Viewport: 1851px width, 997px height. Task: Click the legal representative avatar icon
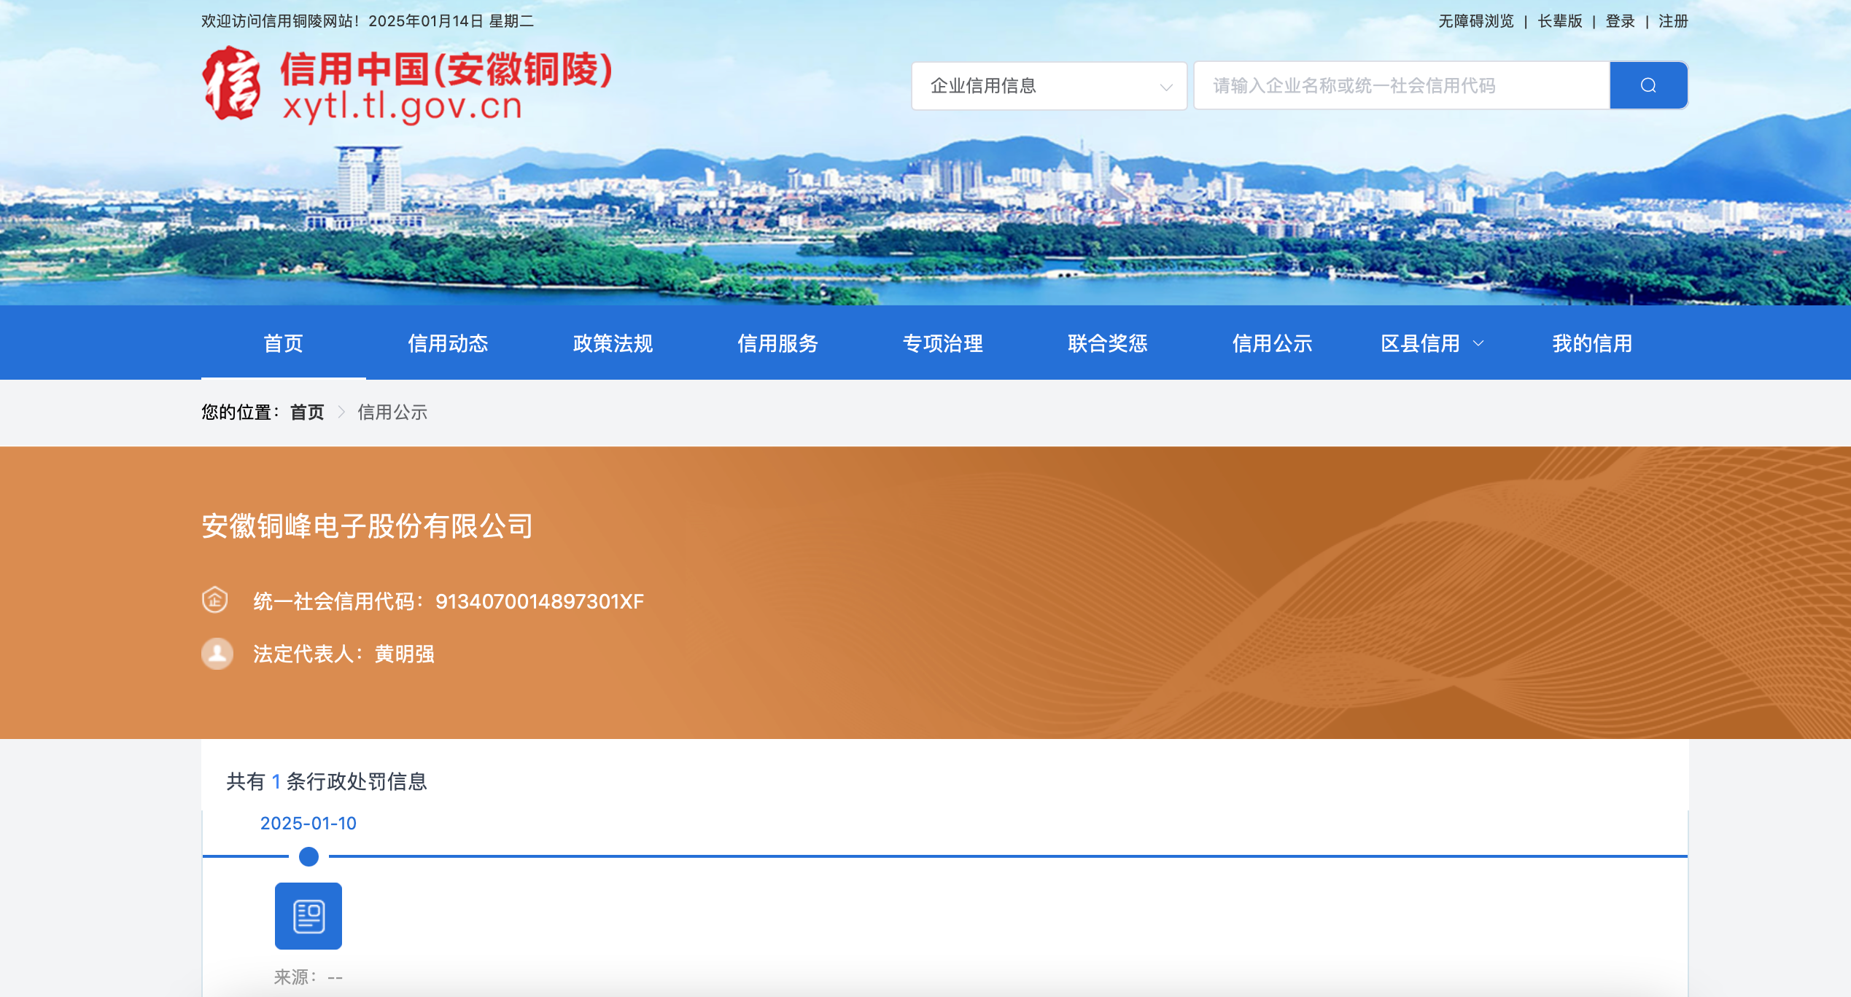[x=217, y=654]
